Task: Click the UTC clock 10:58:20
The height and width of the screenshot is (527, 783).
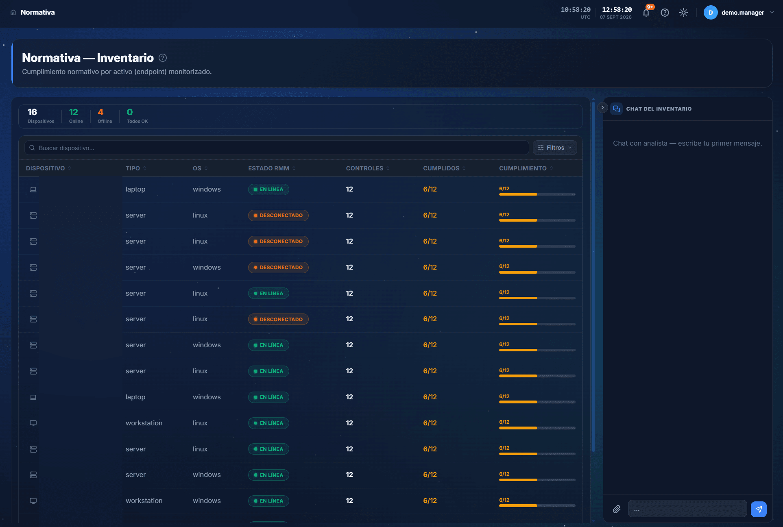Action: 576,10
